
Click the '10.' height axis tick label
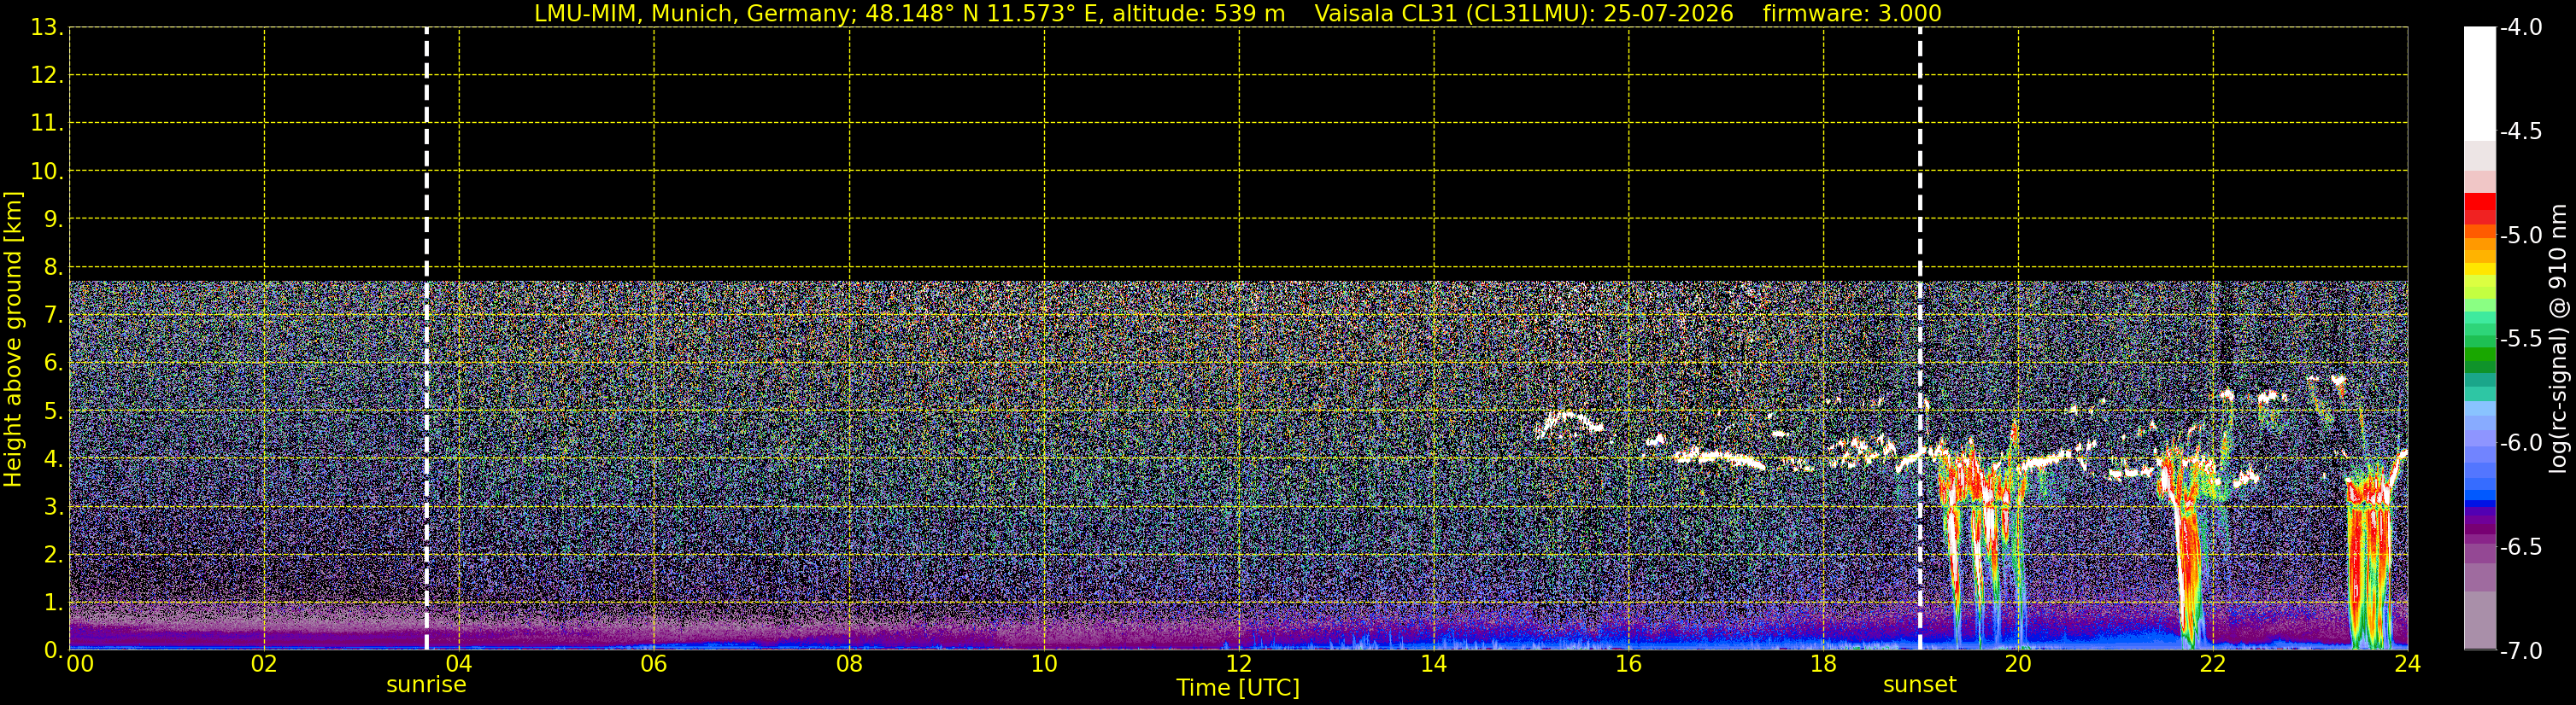click(x=47, y=172)
